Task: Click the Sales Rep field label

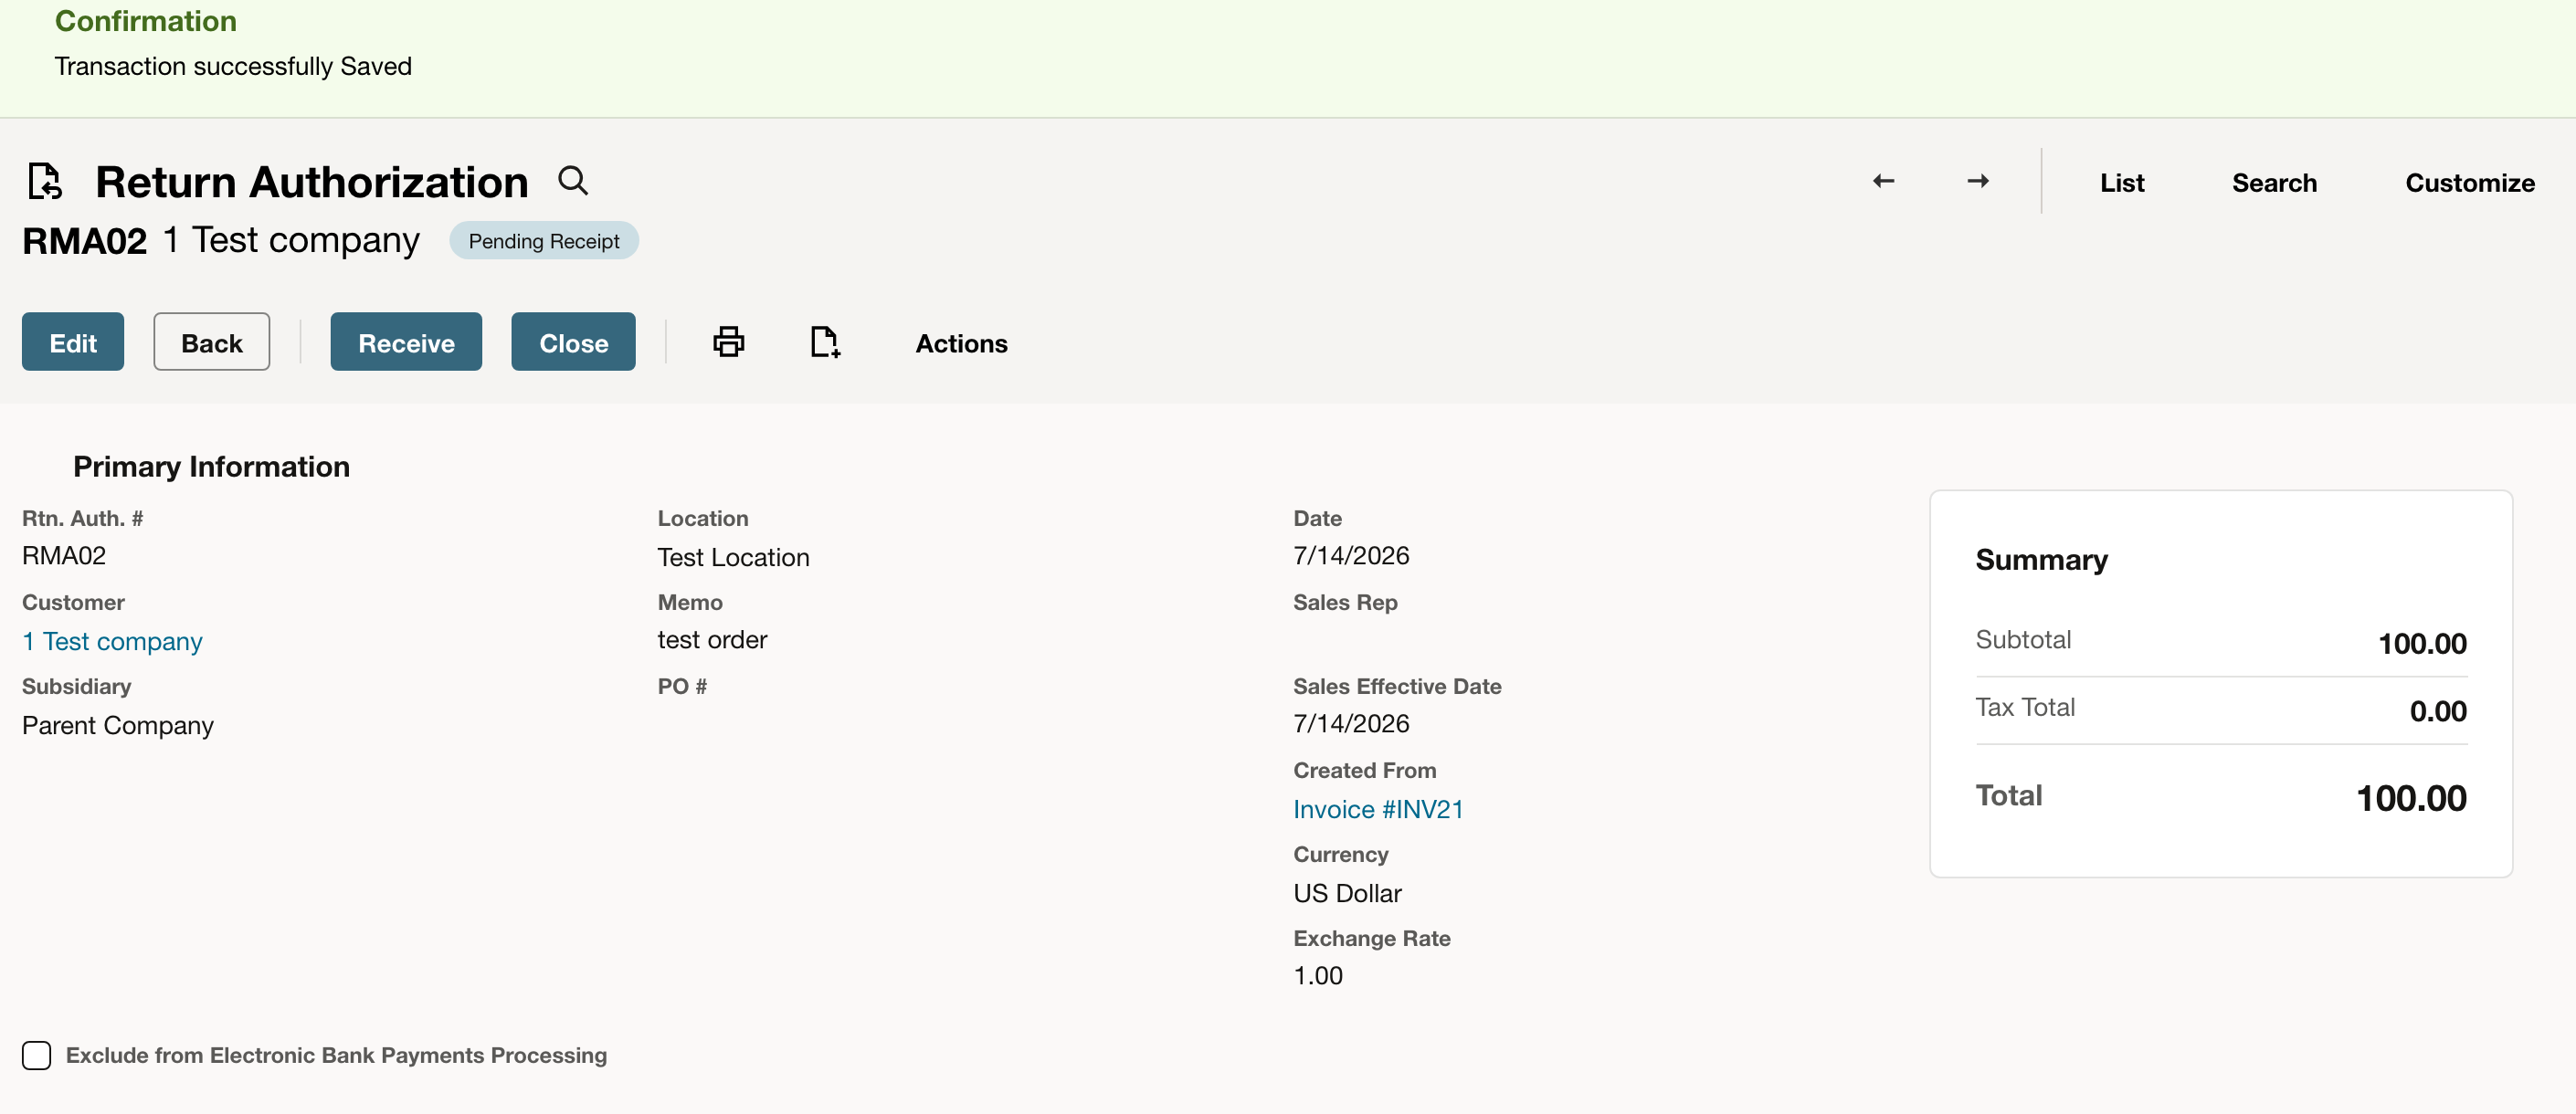Action: click(1345, 602)
